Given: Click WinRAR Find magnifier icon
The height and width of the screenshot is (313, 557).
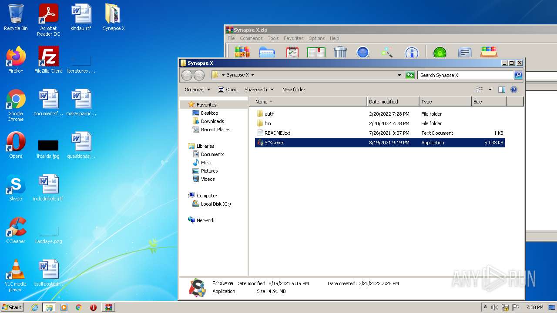Looking at the screenshot, I should pyautogui.click(x=363, y=52).
